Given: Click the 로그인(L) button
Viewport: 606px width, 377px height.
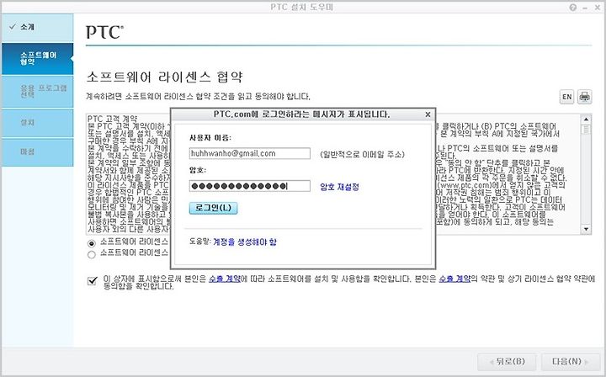Looking at the screenshot, I should click(x=213, y=208).
